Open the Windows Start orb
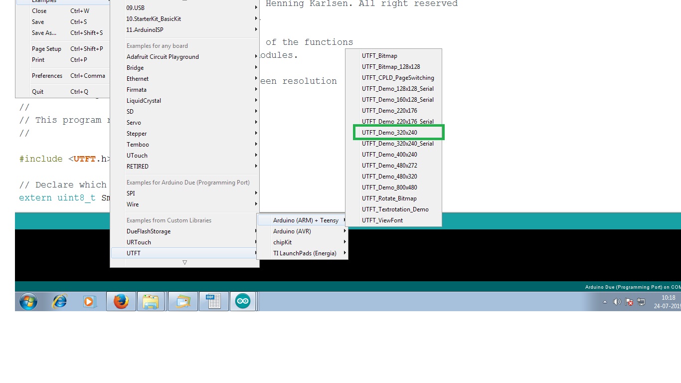Viewport: 681px width, 383px height. tap(28, 301)
